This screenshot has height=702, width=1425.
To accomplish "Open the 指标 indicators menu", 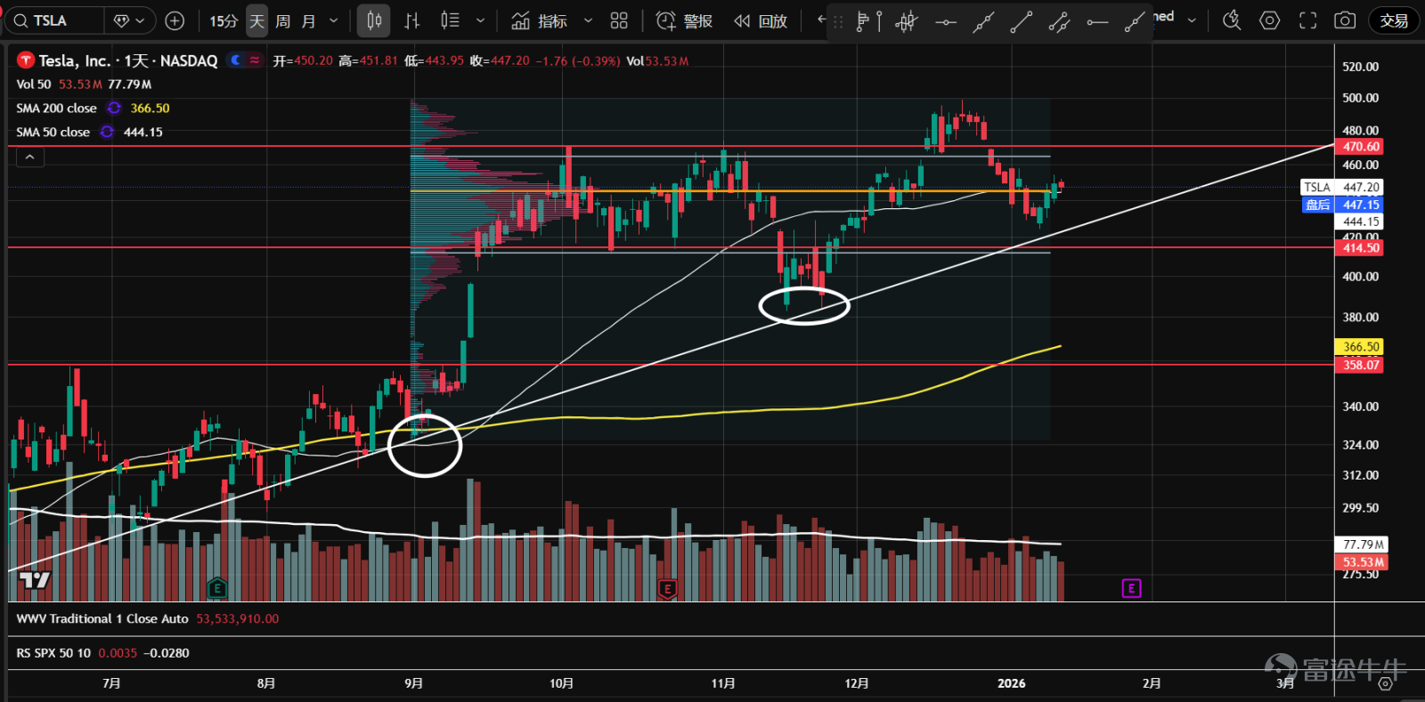I will point(540,20).
